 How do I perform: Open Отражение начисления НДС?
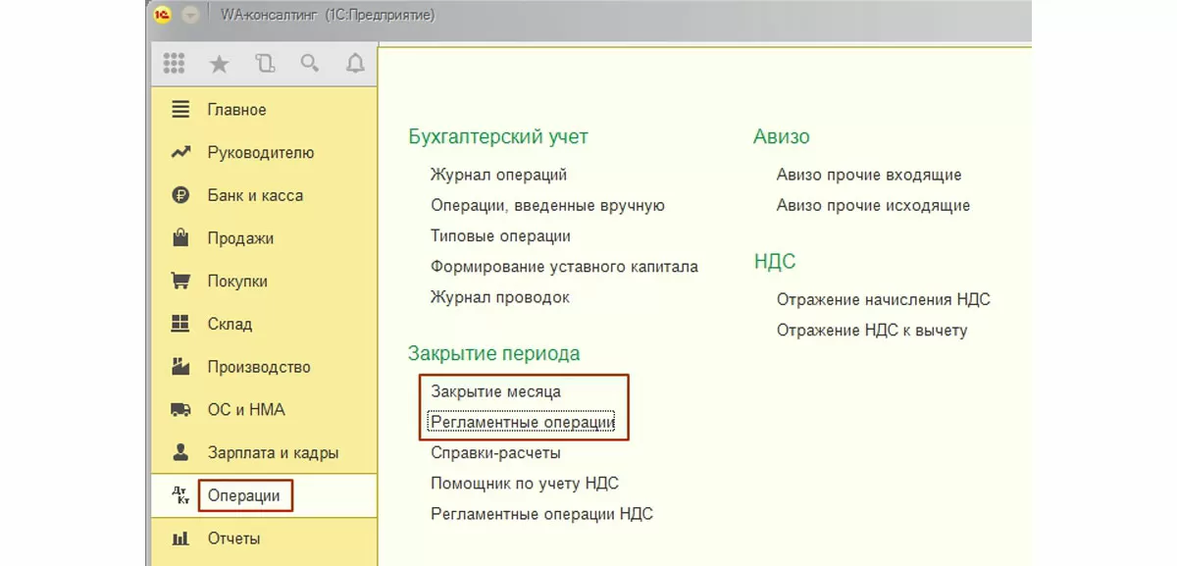coord(884,300)
